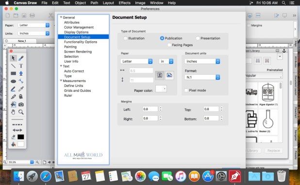
Task: Select the Oval shape tool
Action: [13, 81]
